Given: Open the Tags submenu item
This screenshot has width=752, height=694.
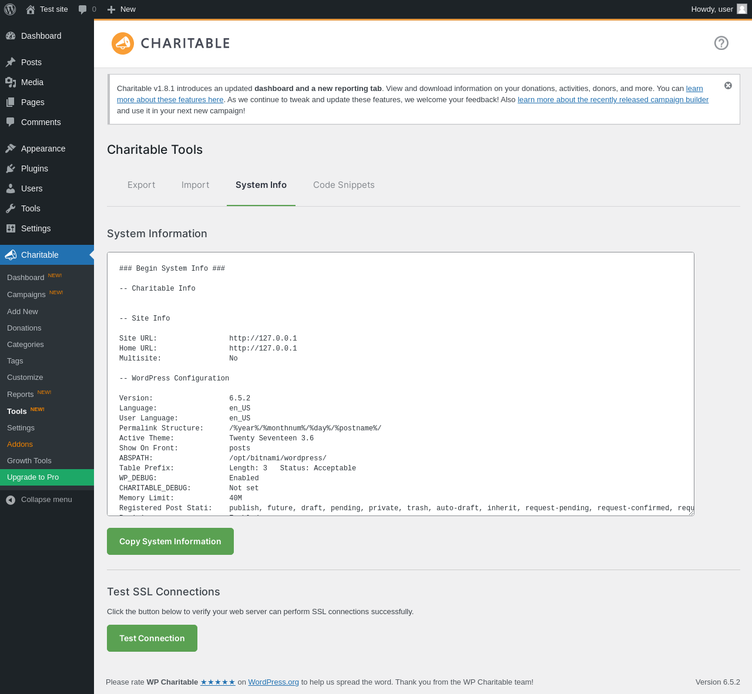Looking at the screenshot, I should [x=15, y=361].
